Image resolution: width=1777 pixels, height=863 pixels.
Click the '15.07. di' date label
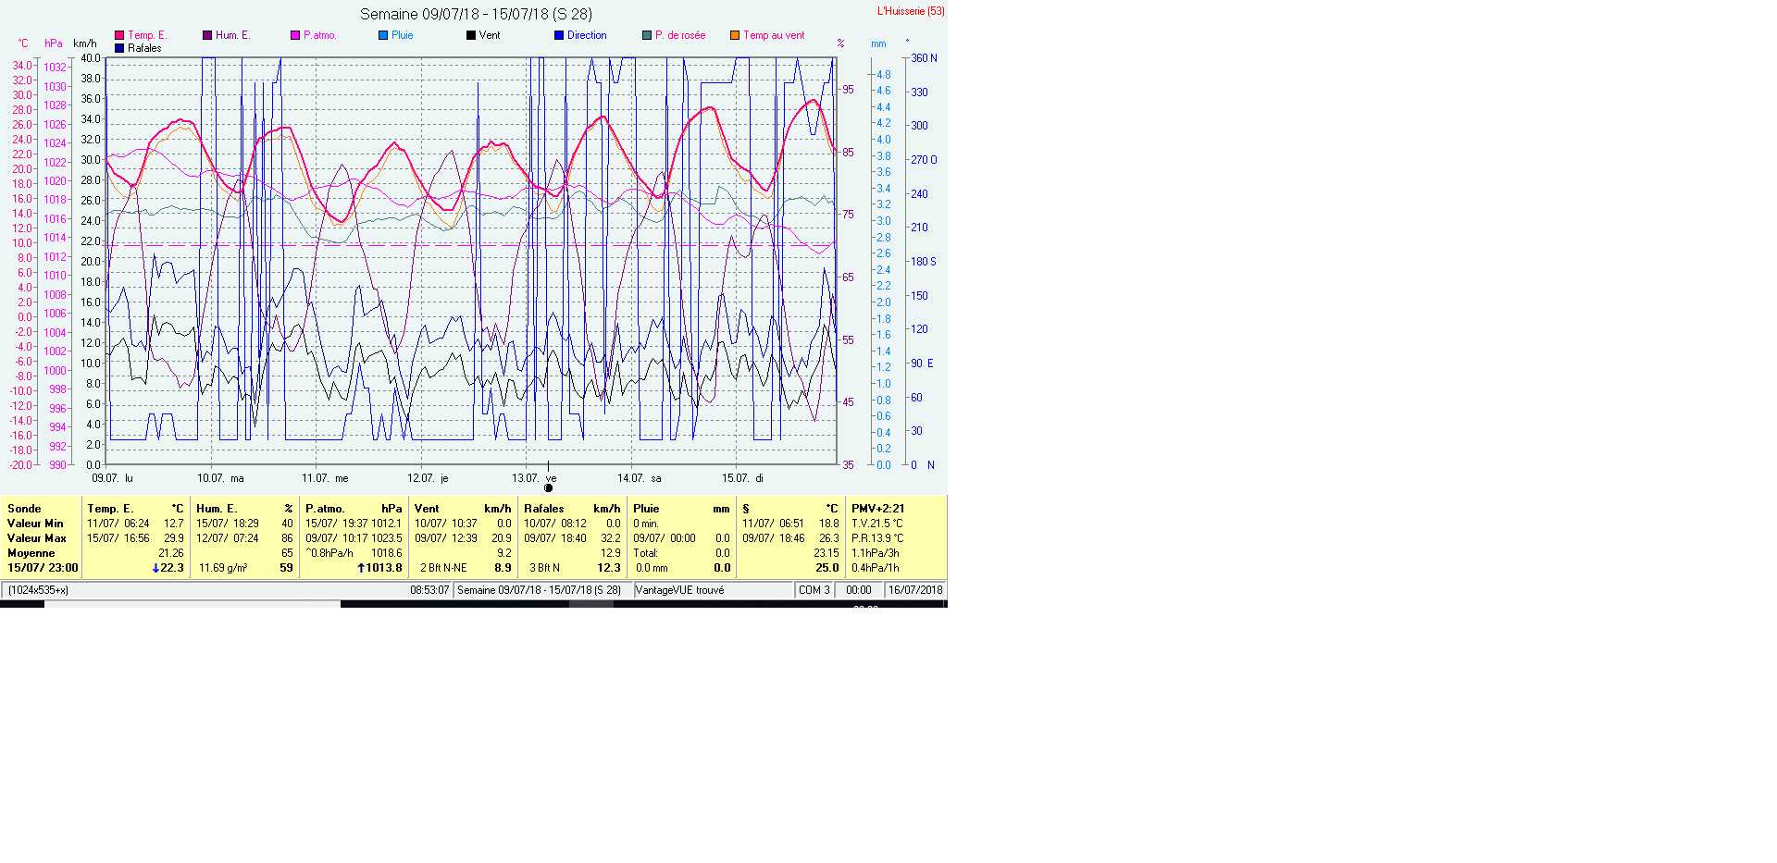pos(742,478)
